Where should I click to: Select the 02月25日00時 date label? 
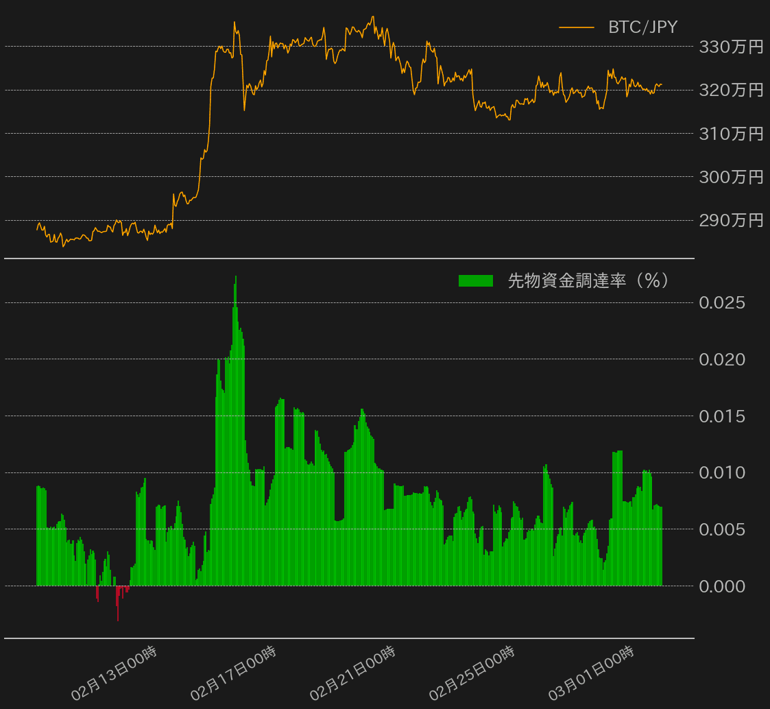(472, 673)
